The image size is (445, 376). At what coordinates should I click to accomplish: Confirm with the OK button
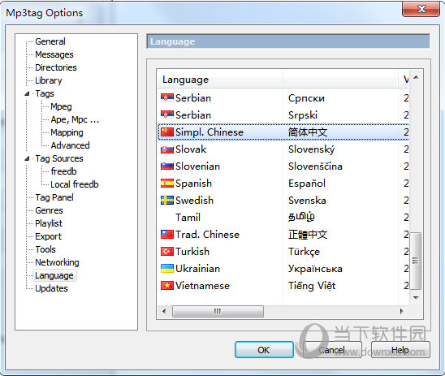coord(264,350)
